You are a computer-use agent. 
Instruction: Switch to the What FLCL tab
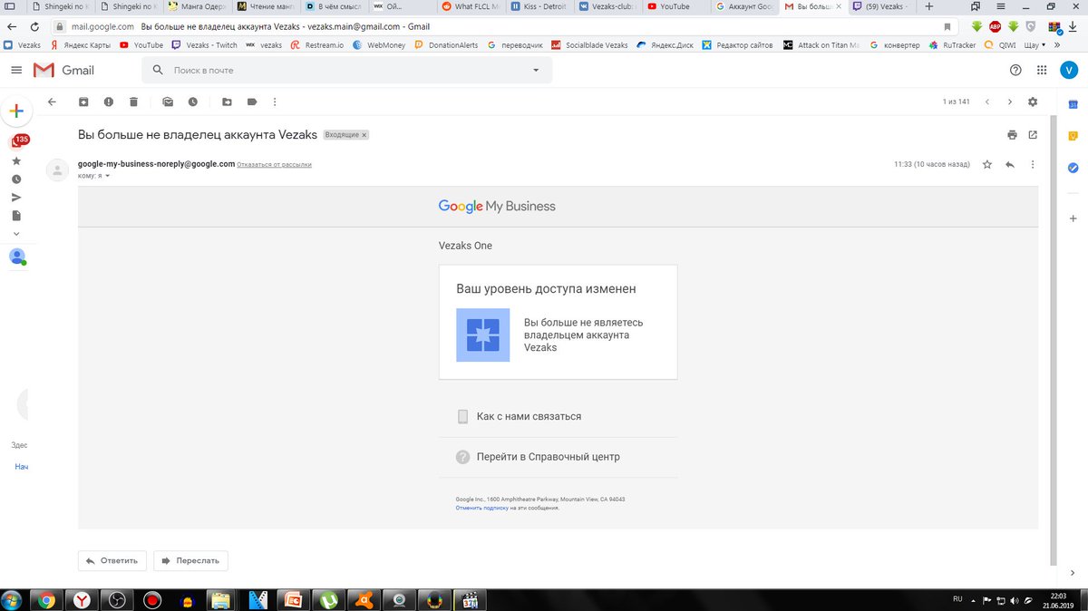pyautogui.click(x=473, y=6)
